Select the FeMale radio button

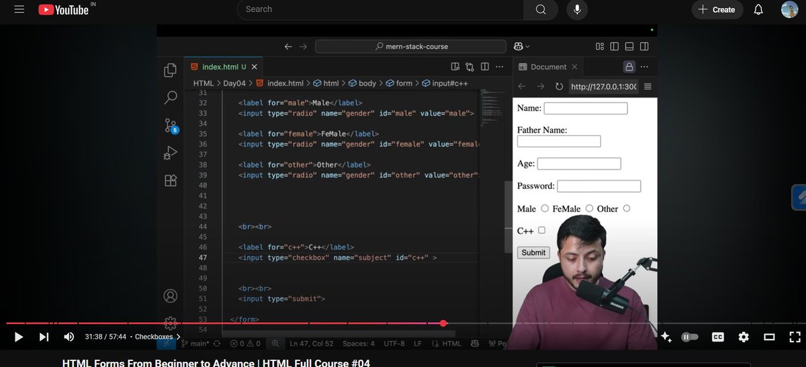coord(589,208)
